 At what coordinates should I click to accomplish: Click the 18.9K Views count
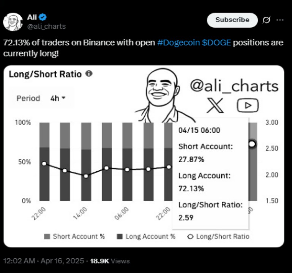tap(110, 261)
